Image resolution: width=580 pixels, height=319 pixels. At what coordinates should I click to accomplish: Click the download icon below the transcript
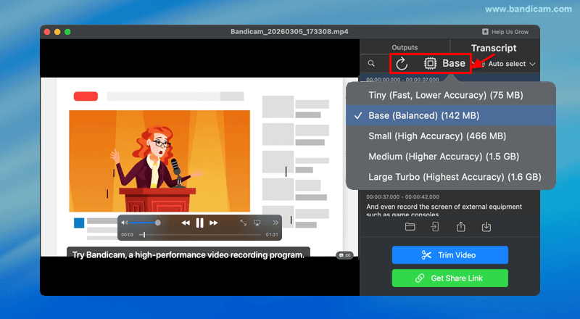tap(486, 227)
